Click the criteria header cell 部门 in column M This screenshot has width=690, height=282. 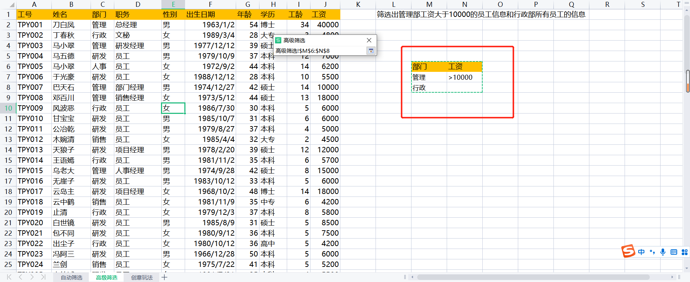(429, 66)
